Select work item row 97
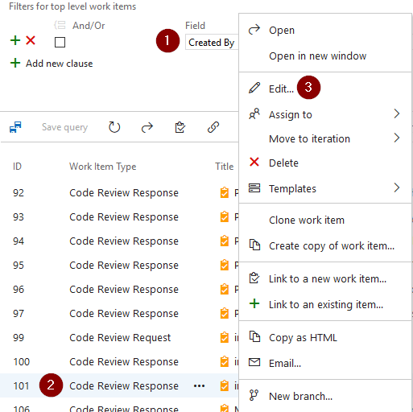The height and width of the screenshot is (412, 413). coord(119,314)
